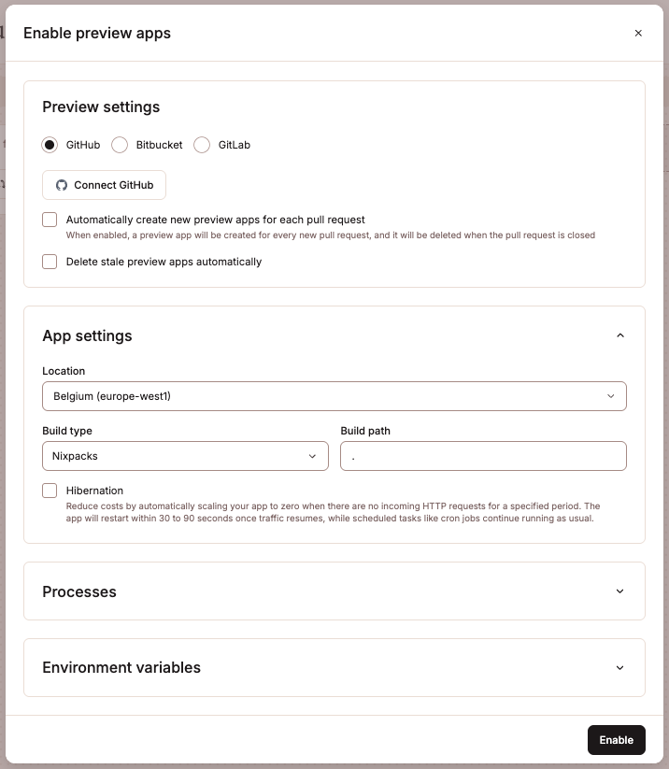Expand the Environment variables chevron
The width and height of the screenshot is (669, 769).
tap(620, 668)
